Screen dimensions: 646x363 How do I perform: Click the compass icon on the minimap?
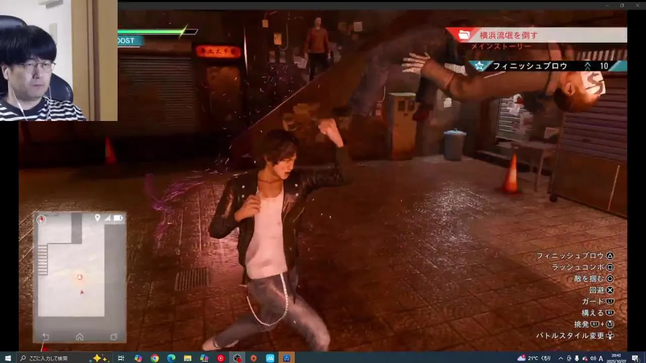pos(41,219)
